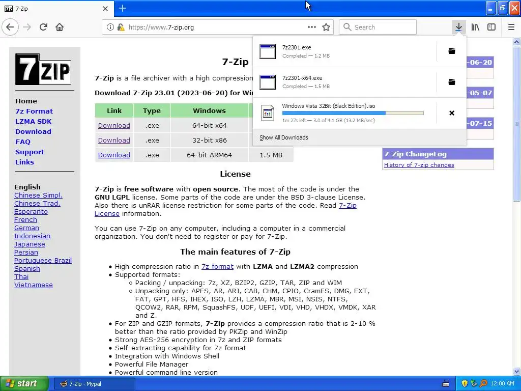Switch language to Esperanto
521x391 pixels.
pos(31,211)
